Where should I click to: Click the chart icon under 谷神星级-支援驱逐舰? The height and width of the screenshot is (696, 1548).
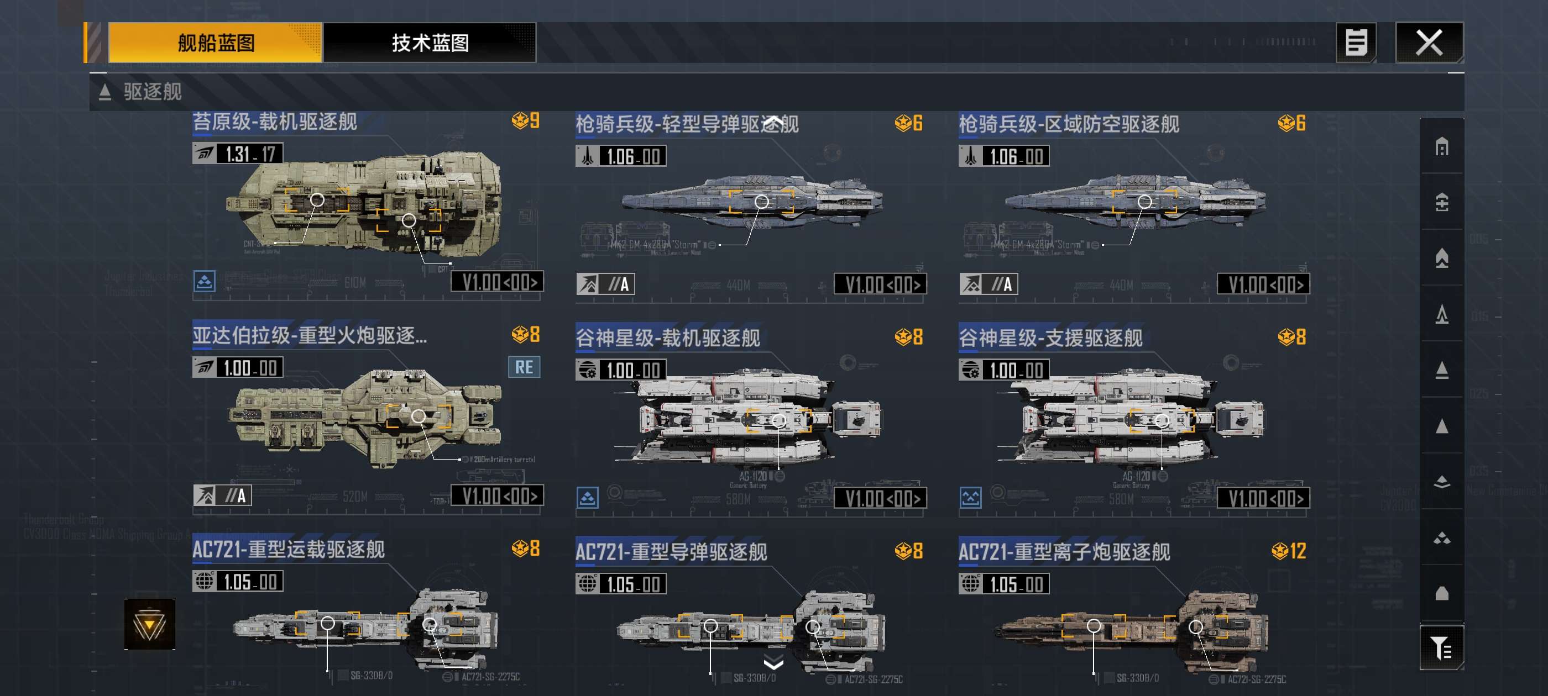coord(970,497)
